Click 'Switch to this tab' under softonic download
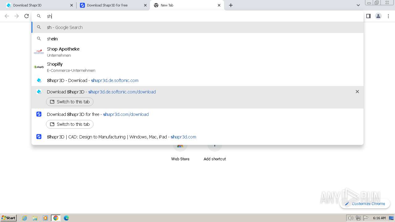This screenshot has width=395, height=222. pyautogui.click(x=70, y=102)
